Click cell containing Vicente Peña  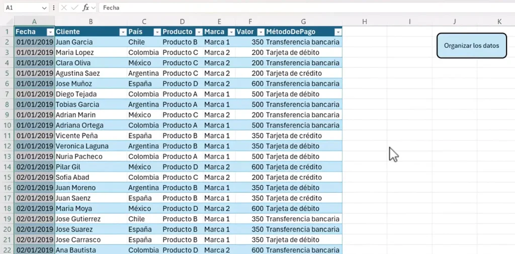click(x=91, y=136)
